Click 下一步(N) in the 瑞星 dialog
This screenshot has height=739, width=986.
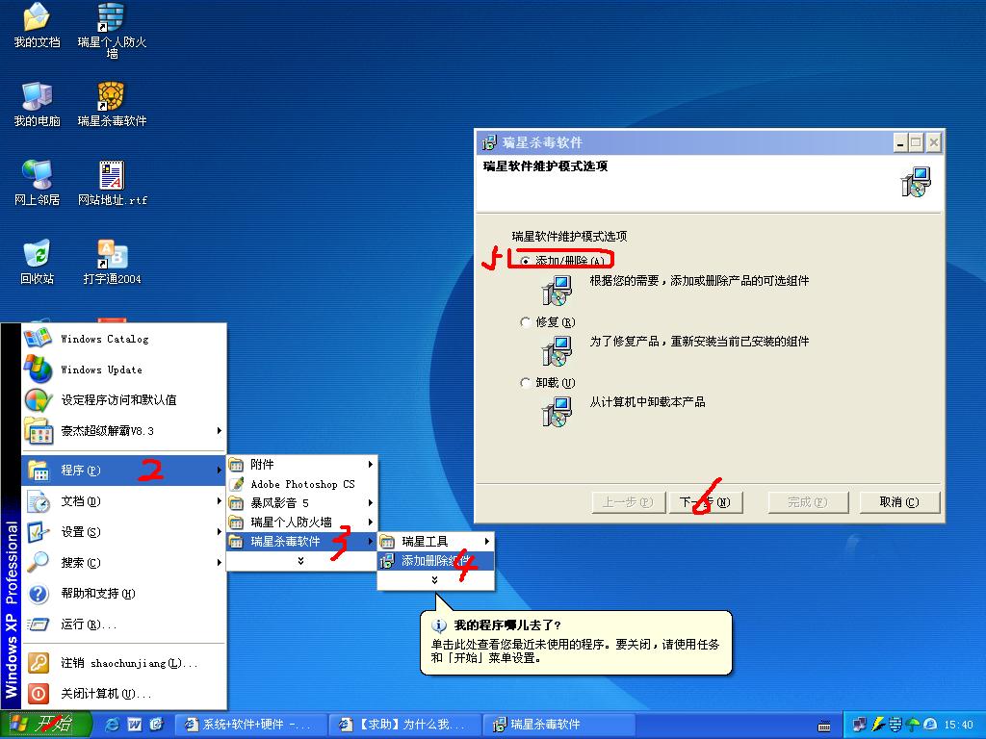tap(705, 502)
